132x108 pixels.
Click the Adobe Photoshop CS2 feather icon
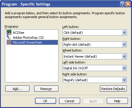pyautogui.click(x=9, y=38)
